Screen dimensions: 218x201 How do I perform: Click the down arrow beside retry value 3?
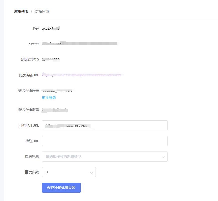point(91,172)
